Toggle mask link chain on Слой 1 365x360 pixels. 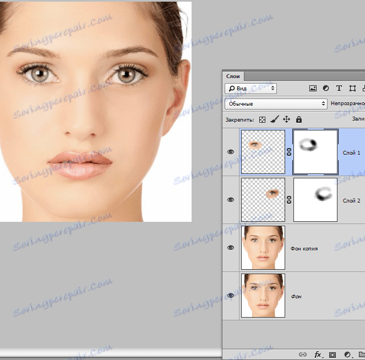click(x=289, y=152)
